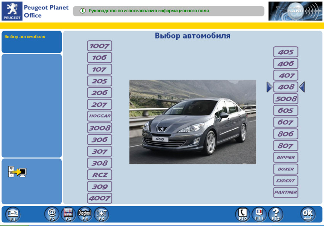Pick the 4007 vehicle
324x226 pixels.
click(x=100, y=198)
